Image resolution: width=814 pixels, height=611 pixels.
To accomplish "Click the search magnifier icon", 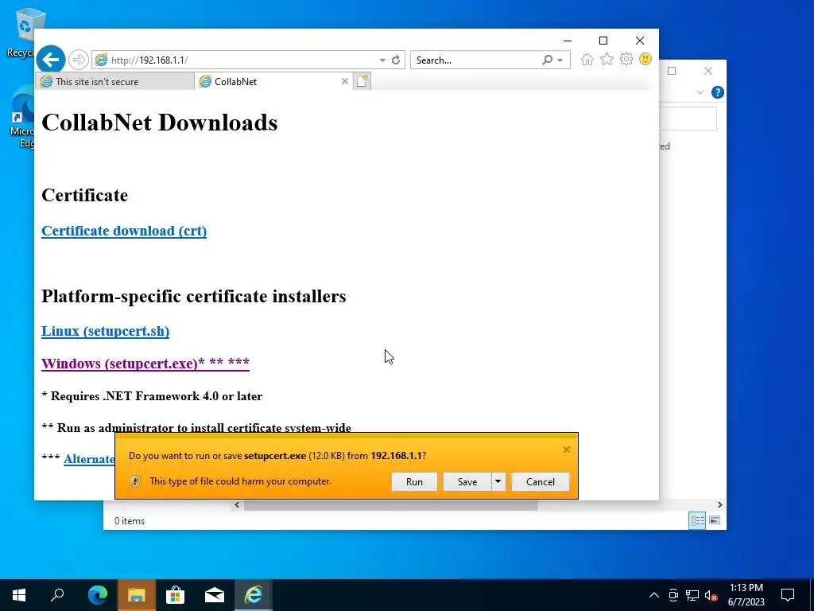I will [x=547, y=60].
